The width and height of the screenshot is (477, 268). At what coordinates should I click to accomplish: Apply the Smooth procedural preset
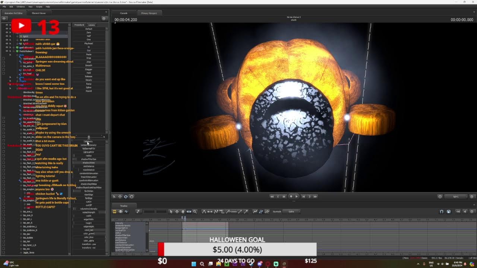(x=89, y=66)
